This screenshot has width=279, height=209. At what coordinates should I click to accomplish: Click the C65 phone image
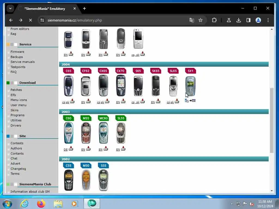tap(68, 86)
